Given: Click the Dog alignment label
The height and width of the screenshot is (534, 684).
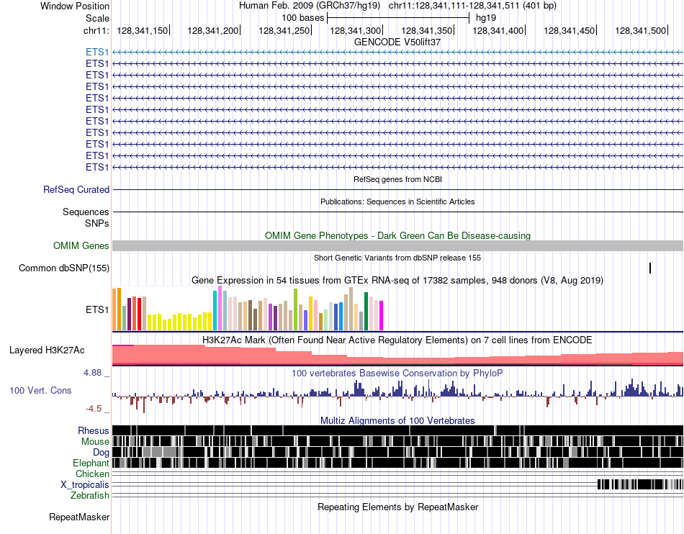Looking at the screenshot, I should [101, 453].
